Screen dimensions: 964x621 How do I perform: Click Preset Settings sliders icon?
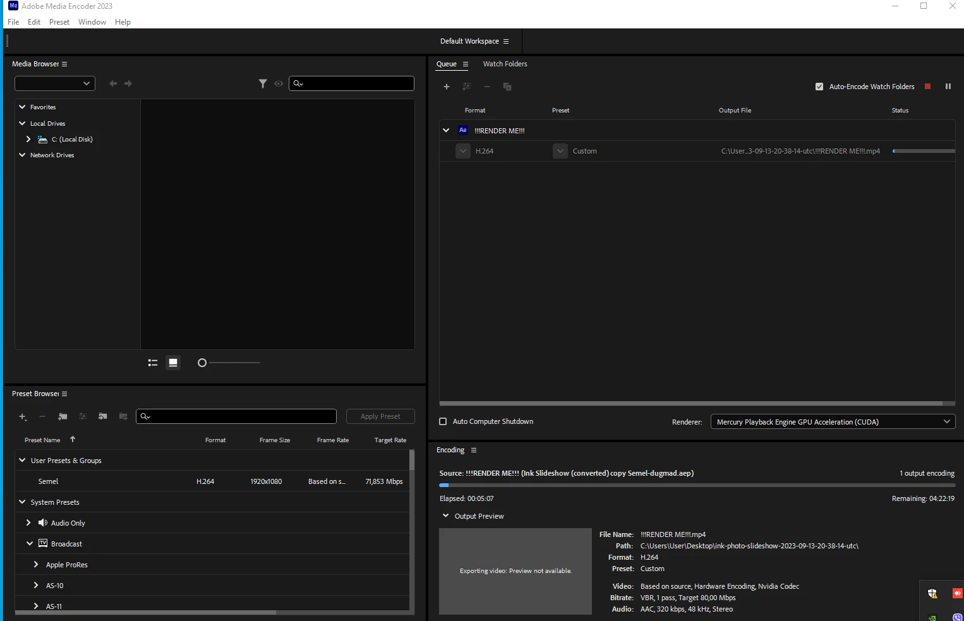[83, 417]
